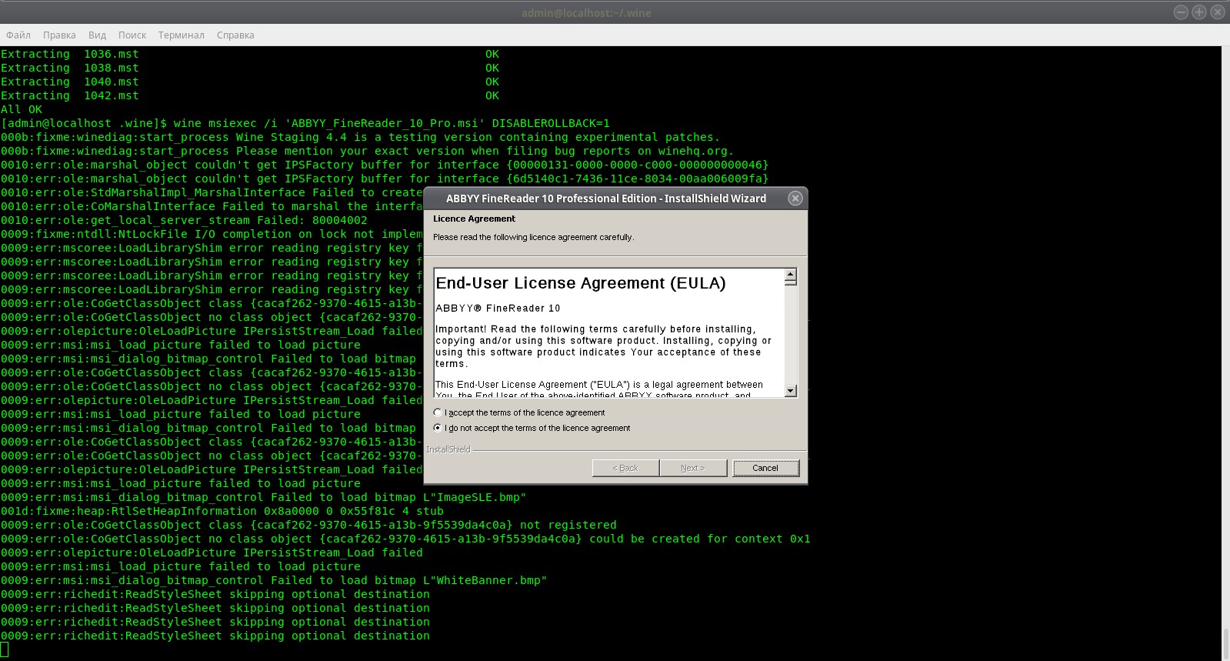Click the 'End-User License Agreement (EULA)' heading
The height and width of the screenshot is (661, 1230).
pyautogui.click(x=581, y=283)
